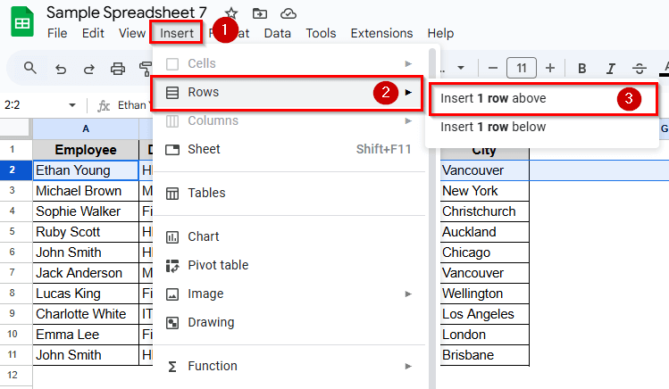Toggle italic formatting
The image size is (669, 389).
pos(611,68)
